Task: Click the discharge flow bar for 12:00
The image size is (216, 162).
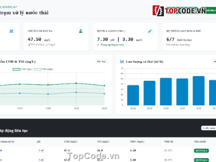Action: [x=182, y=92]
